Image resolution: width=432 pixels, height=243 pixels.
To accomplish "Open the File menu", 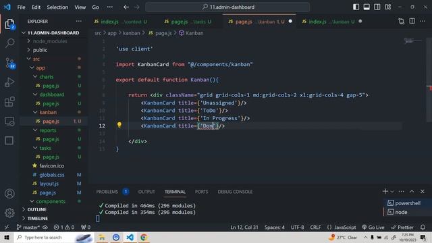I will 21,7.
